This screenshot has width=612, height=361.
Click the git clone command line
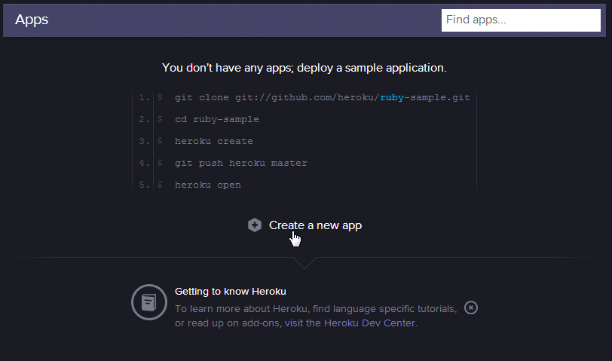click(322, 97)
